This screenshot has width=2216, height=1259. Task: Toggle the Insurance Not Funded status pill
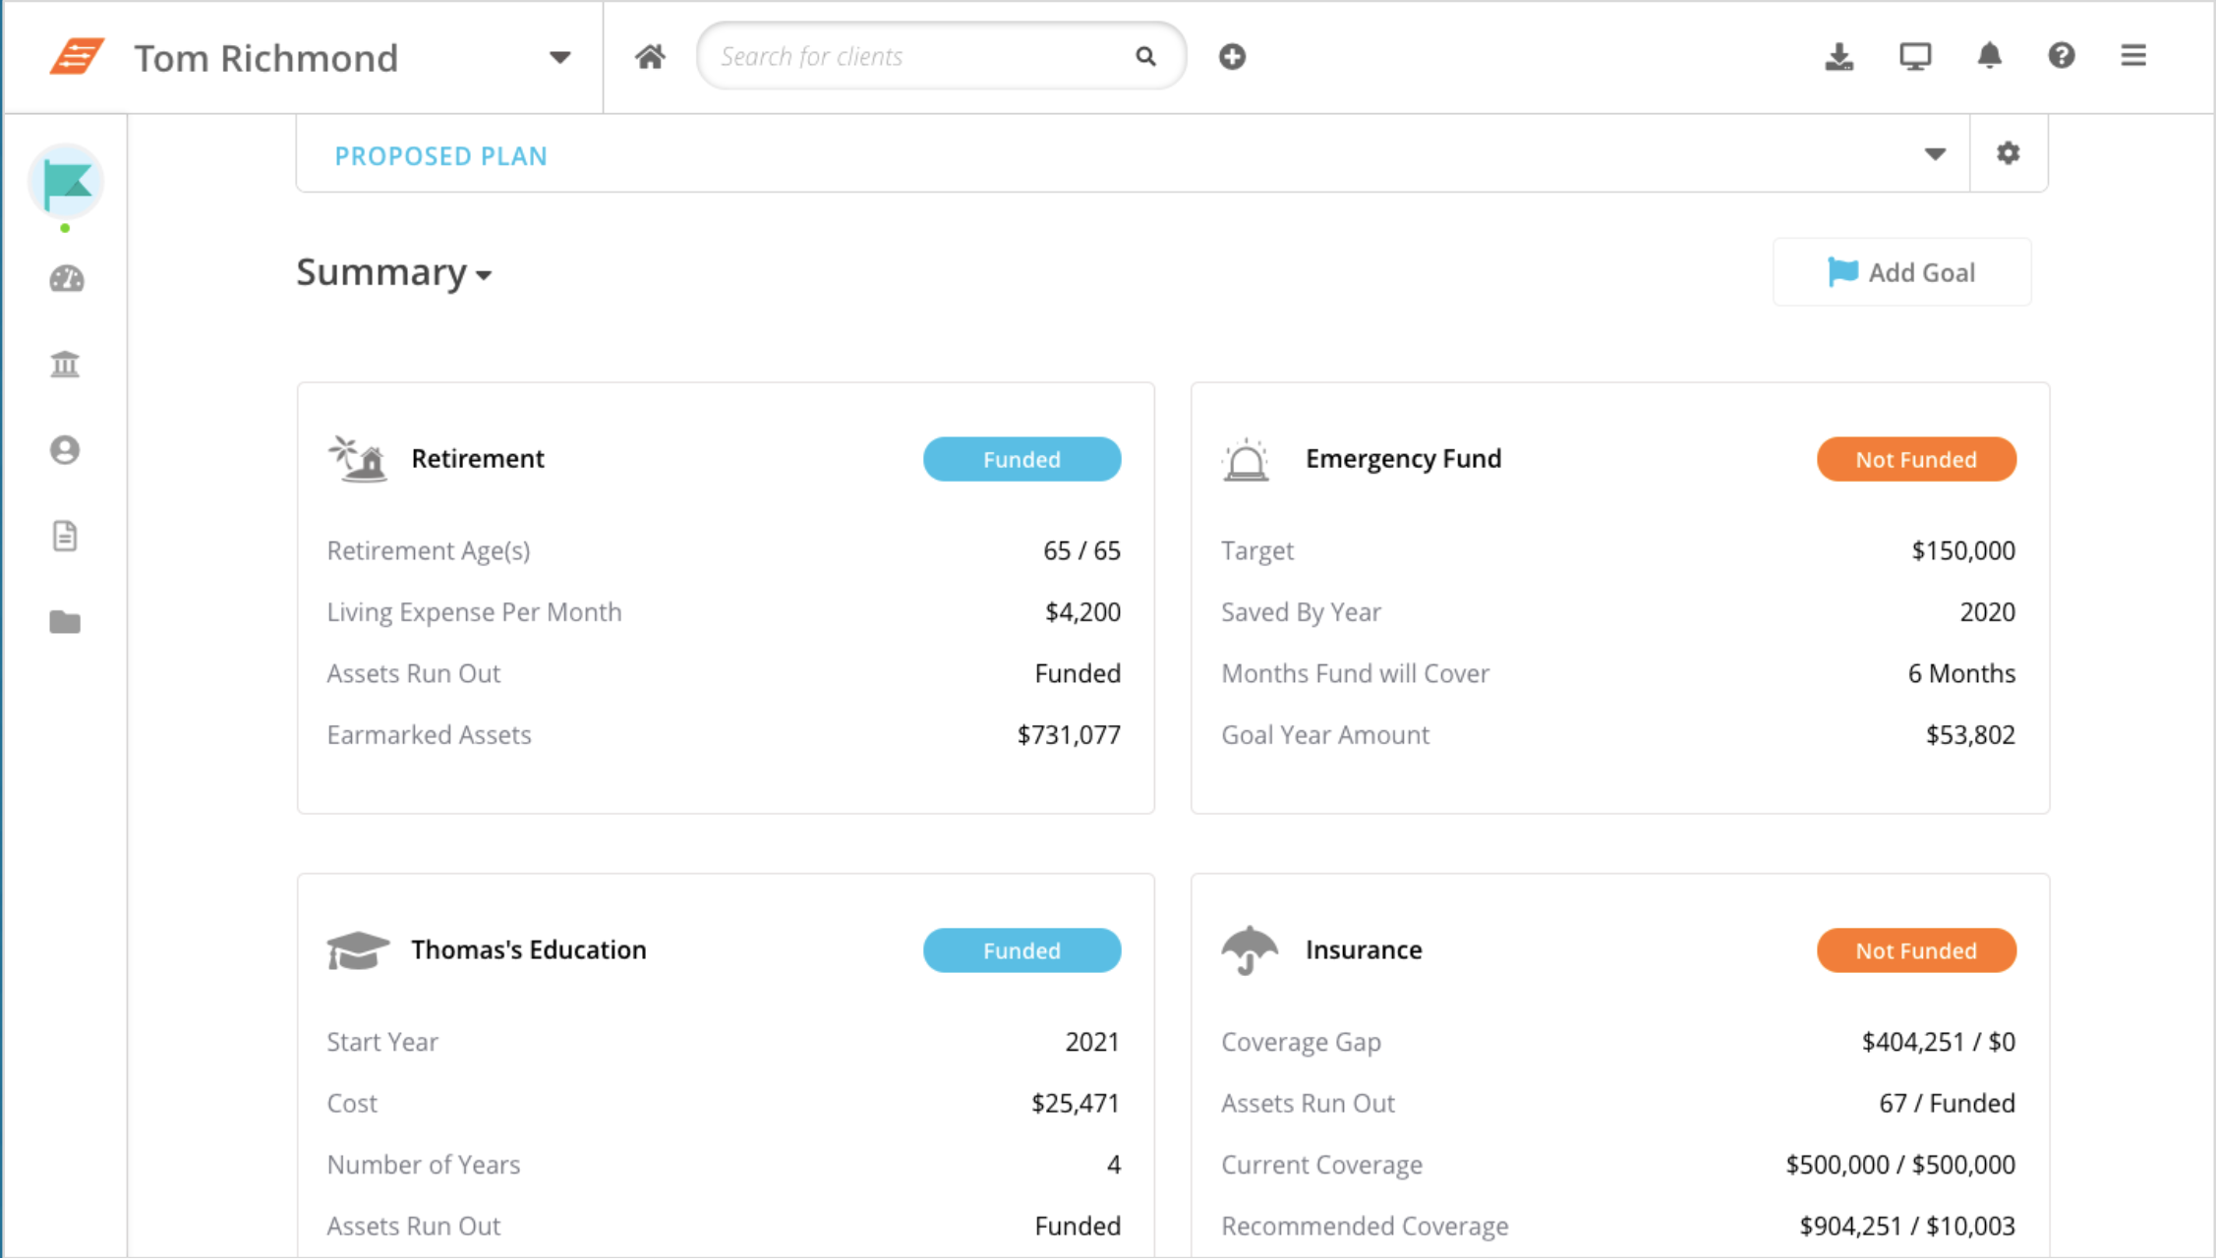coord(1915,950)
